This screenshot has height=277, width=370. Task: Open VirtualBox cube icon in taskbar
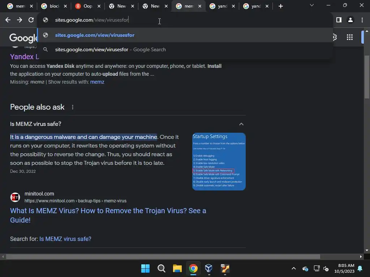point(209,268)
